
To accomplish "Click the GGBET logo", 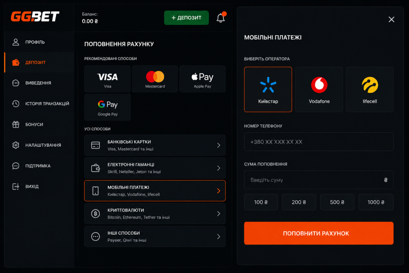I will 35,16.
